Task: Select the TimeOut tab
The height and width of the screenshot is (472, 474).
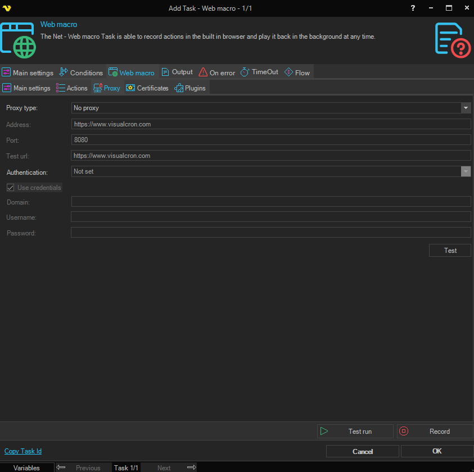Action: (x=259, y=72)
